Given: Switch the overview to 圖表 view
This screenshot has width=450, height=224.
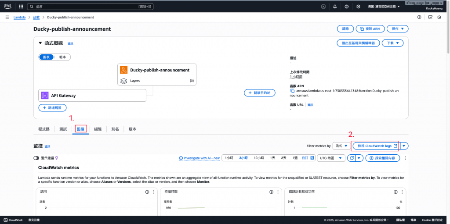Looking at the screenshot, I should pos(46,57).
